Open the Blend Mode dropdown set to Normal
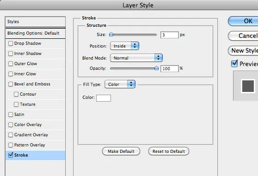 coord(136,58)
